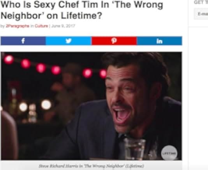Click the blue Facebook share bar
208x170 pixels.
pos(23,41)
